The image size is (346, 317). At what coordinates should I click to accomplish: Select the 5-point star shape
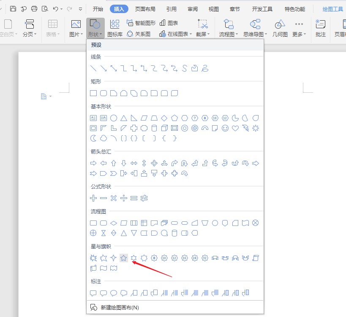coord(123,258)
